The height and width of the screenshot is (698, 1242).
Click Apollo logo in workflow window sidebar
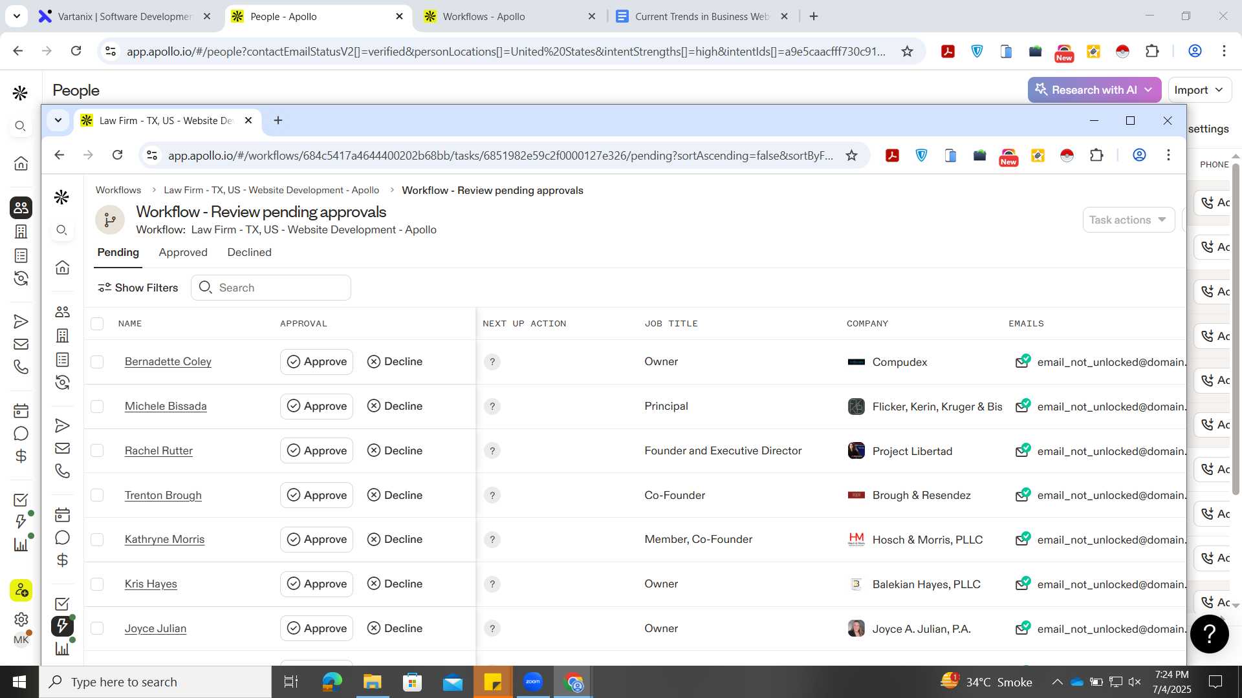pos(61,197)
